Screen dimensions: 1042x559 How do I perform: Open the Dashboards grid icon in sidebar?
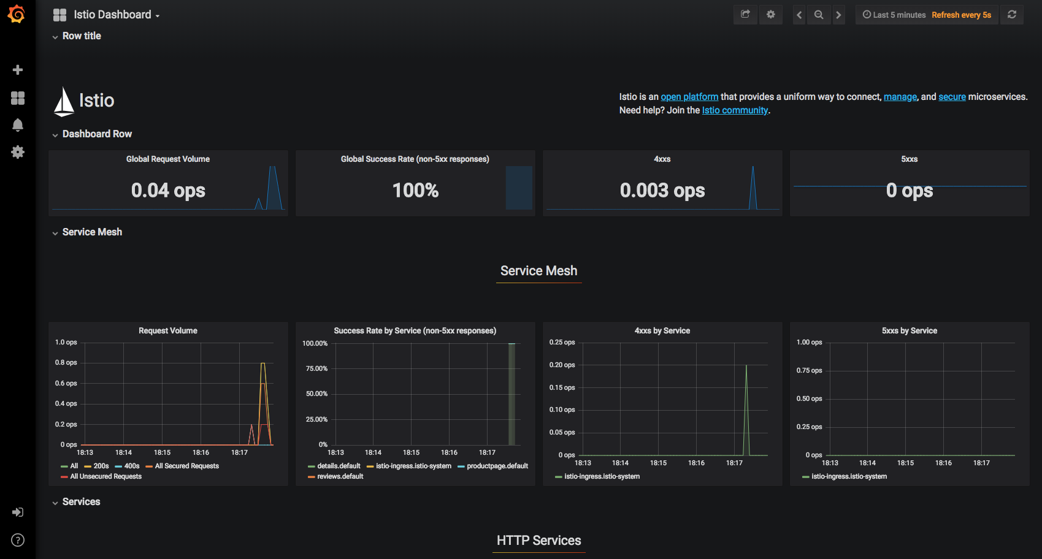click(18, 98)
